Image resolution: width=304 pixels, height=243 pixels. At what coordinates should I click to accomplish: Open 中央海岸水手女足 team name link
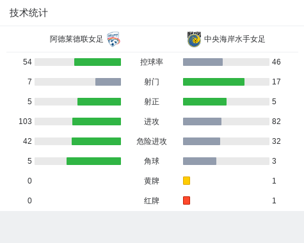tap(234, 39)
